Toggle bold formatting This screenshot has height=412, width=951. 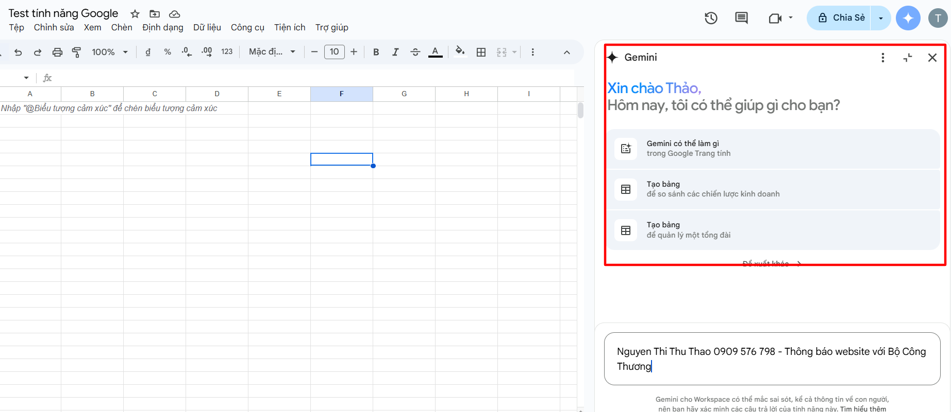click(376, 52)
